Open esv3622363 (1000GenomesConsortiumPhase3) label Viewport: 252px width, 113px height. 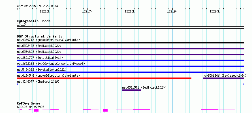51,64
